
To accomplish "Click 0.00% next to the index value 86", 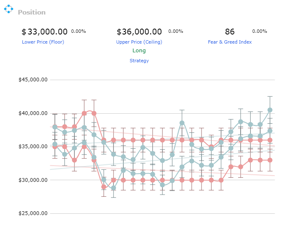I will tap(259, 31).
